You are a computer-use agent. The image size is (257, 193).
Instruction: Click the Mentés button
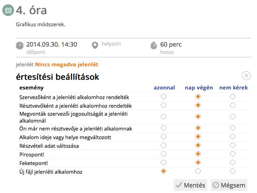[x=190, y=185]
